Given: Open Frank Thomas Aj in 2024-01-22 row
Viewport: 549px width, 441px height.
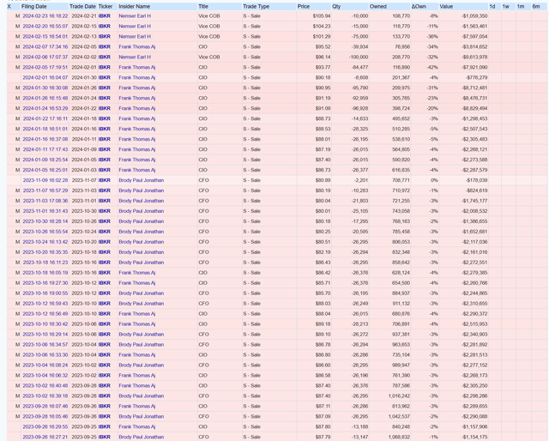Looking at the screenshot, I should [137, 118].
